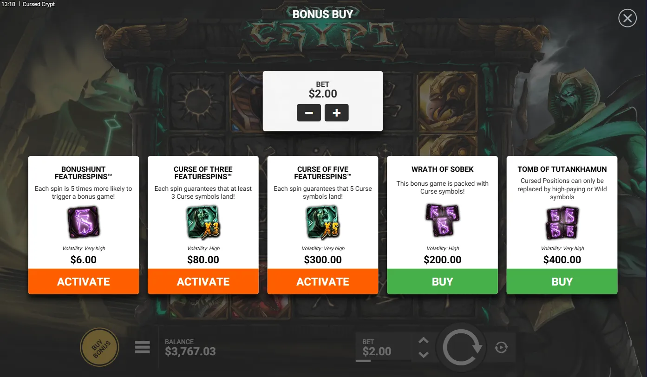647x377 pixels.
Task: Click the Curse of Three X3 icon
Action: [203, 222]
